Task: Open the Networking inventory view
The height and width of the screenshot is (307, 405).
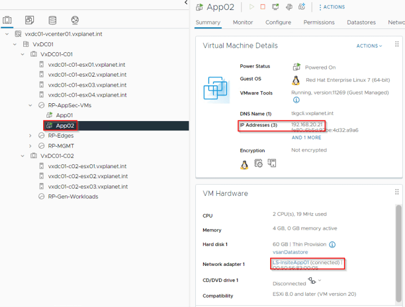Action: pos(75,20)
